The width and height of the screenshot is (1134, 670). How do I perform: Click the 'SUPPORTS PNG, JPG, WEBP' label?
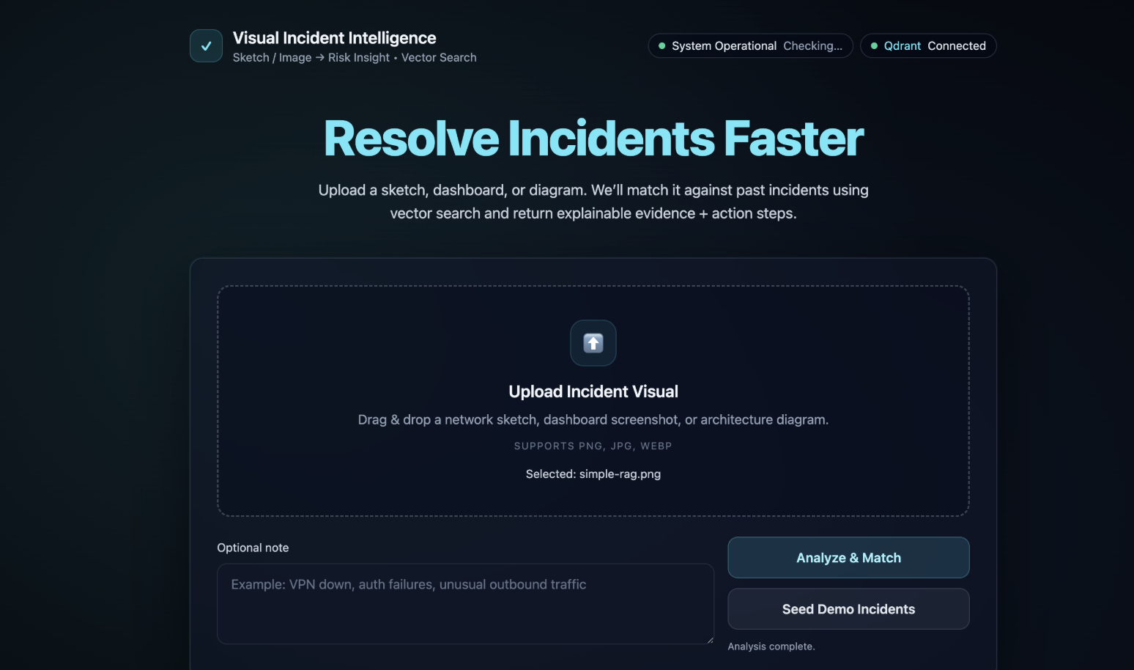tap(593, 446)
